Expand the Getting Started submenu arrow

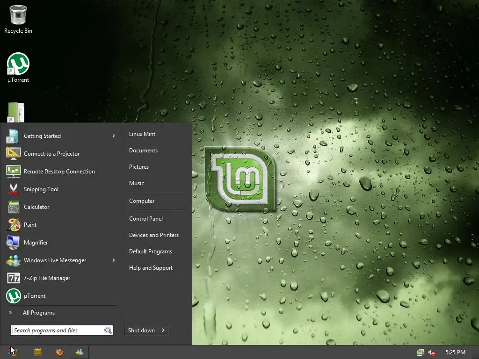click(114, 136)
